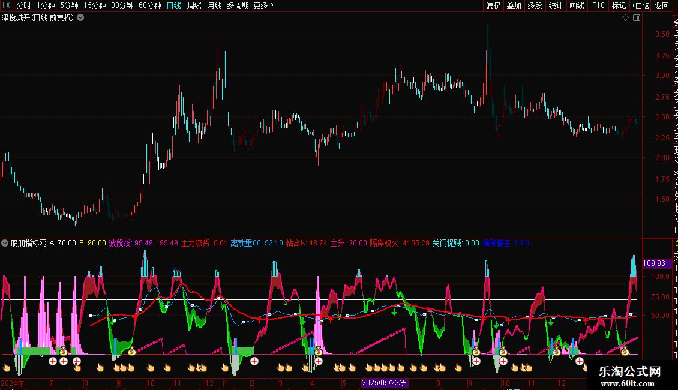The image size is (678, 390).
Task: Click the 统计 statistics button
Action: click(556, 5)
